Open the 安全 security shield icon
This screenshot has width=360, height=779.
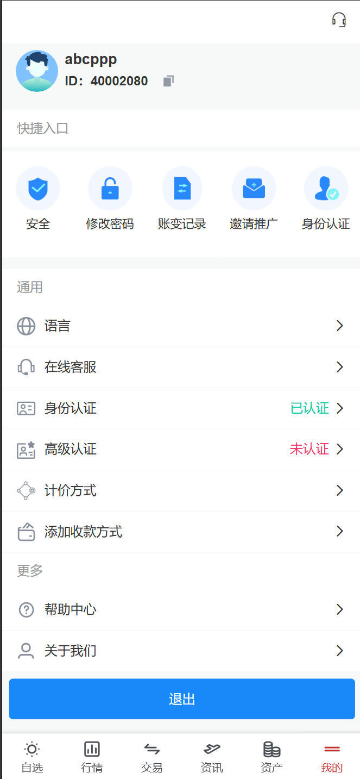(38, 188)
